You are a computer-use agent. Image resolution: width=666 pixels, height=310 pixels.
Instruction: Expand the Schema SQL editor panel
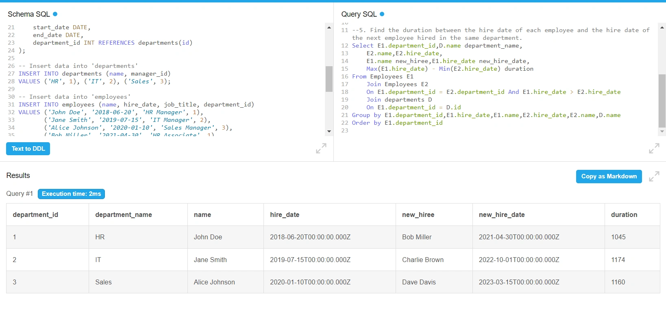[x=321, y=149]
